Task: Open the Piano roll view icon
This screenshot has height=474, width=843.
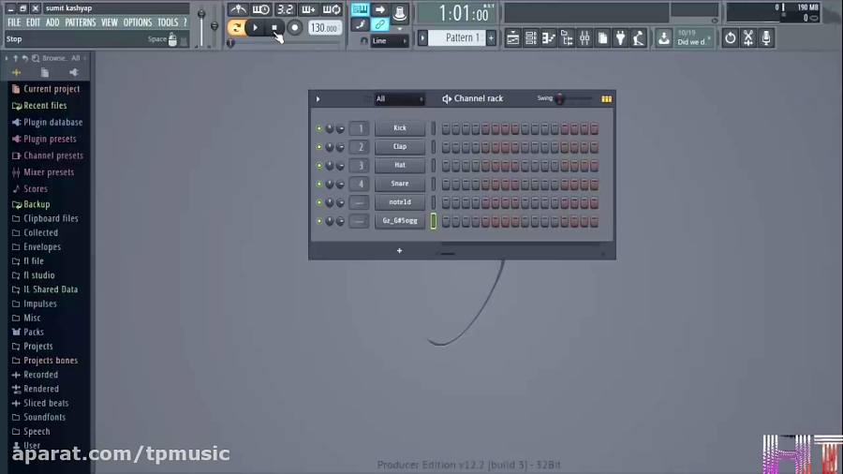Action: coord(548,38)
